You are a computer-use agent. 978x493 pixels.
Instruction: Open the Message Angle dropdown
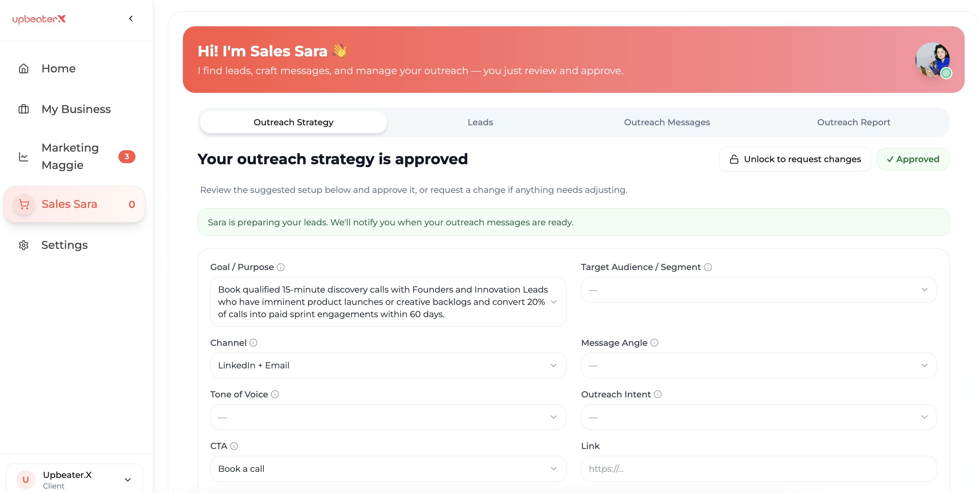point(759,365)
